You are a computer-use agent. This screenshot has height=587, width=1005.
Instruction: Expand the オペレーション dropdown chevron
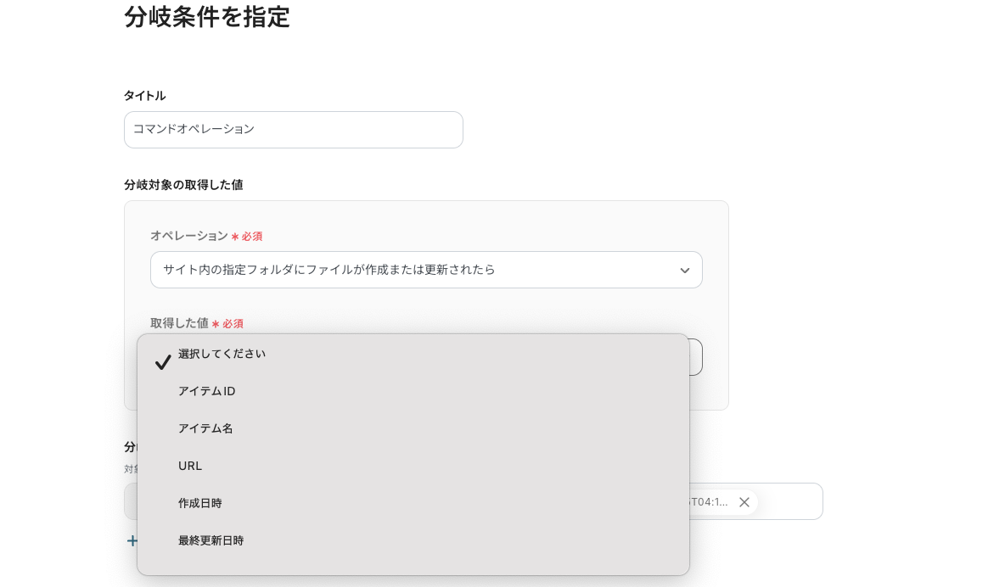pyautogui.click(x=684, y=271)
